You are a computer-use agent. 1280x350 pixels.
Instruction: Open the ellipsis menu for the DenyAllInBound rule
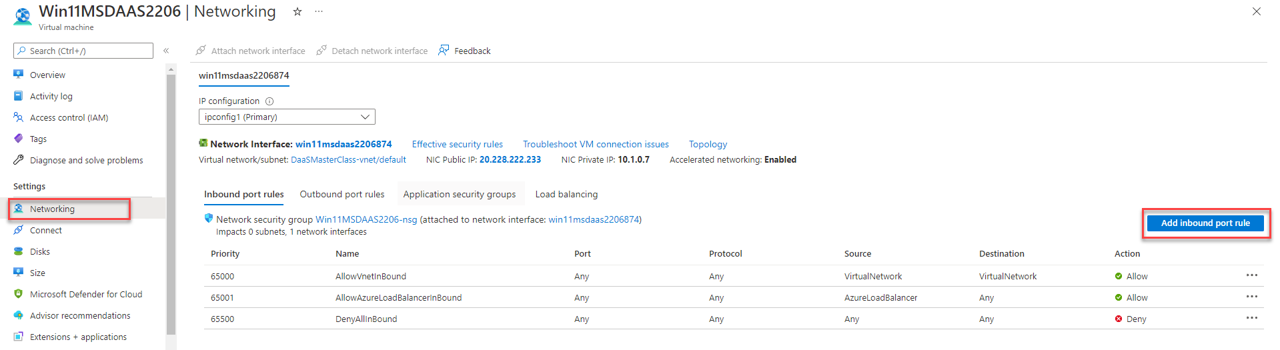(1251, 318)
